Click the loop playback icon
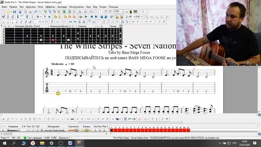The height and width of the screenshot is (147, 261). coord(111,17)
